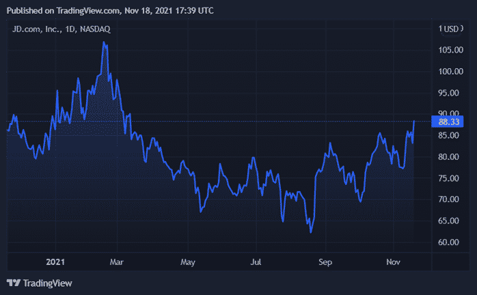Click the JD.com, Inc., 1D, NASDAQ title
477x295 pixels.
point(61,29)
